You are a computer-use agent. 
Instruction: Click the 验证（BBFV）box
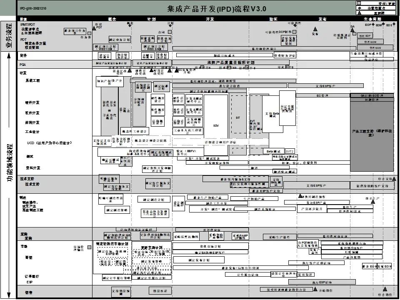188,152
